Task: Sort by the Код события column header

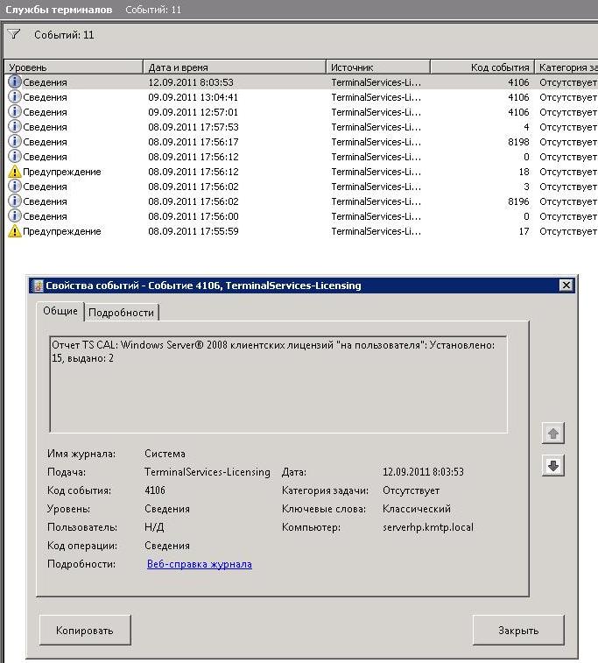Action: (x=482, y=67)
